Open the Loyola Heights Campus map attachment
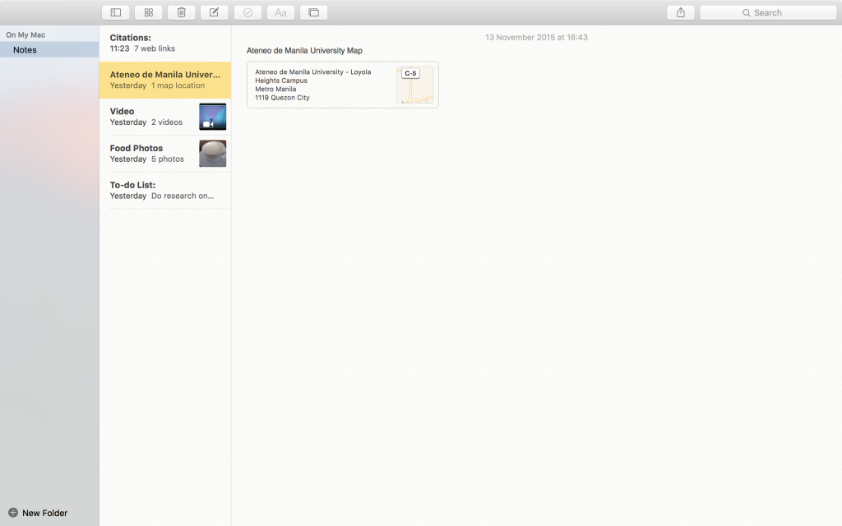This screenshot has height=526, width=842. (343, 85)
